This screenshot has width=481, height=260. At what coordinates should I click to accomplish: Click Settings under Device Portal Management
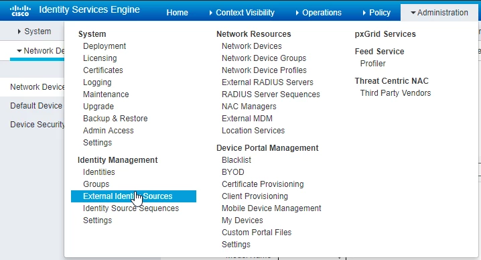pos(236,245)
